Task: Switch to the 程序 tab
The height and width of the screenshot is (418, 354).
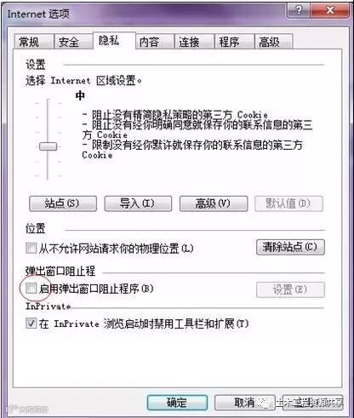Action: [234, 42]
